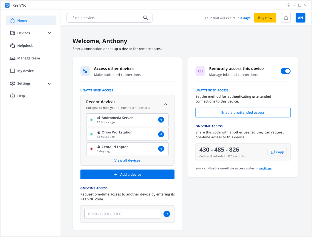Collapse the Recent devices list
312x237 pixels.
pos(166,104)
